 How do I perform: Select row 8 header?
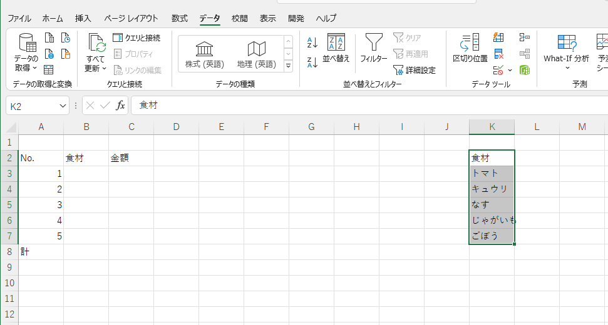(9, 252)
